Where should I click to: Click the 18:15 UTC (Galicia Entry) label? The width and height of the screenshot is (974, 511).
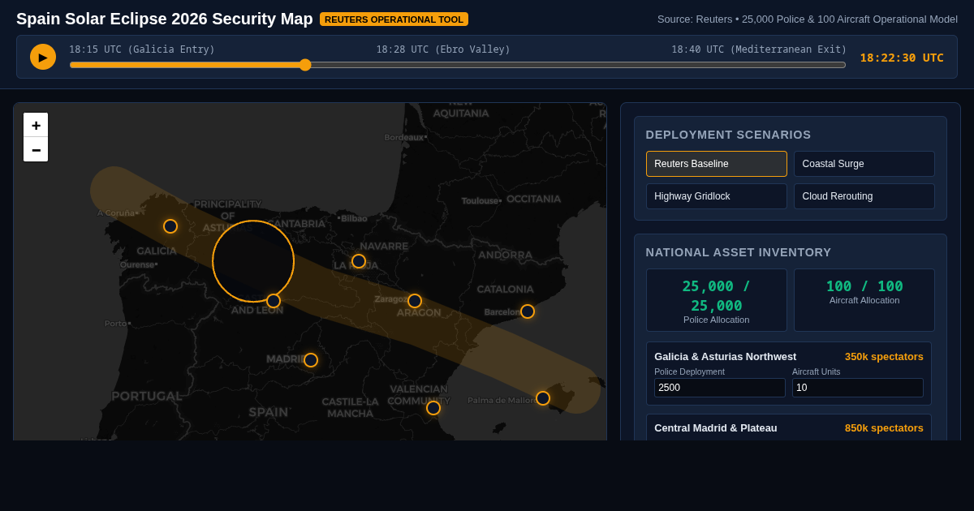142,49
